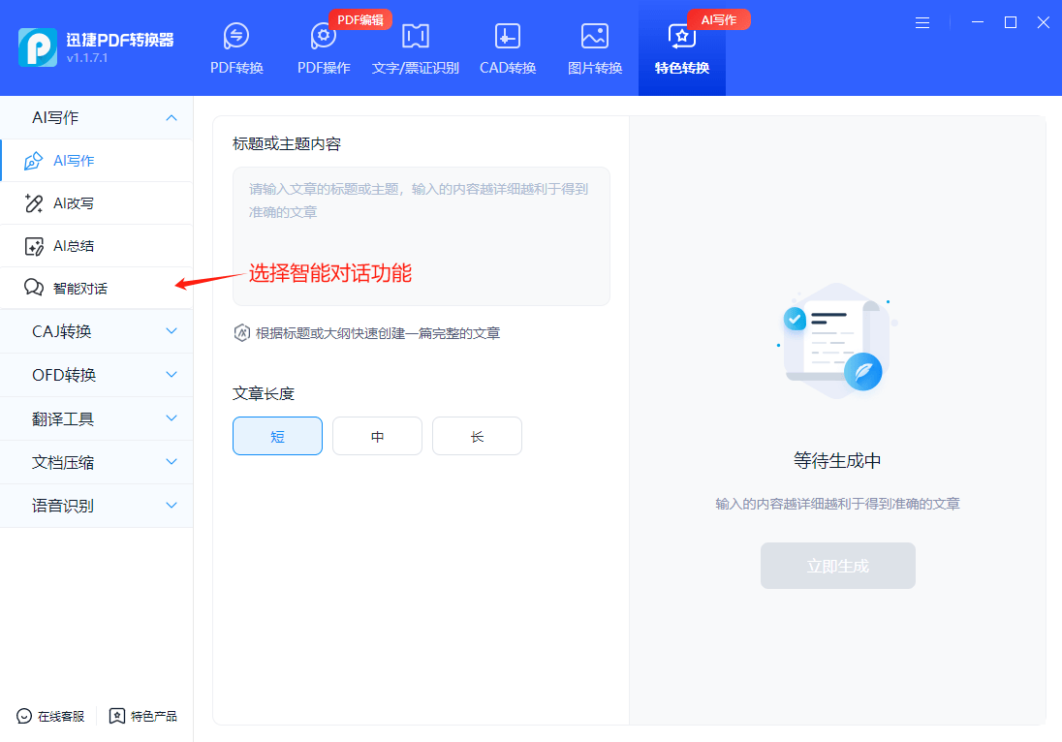Collapse the AI写作 sidebar section
The width and height of the screenshot is (1062, 742).
[172, 118]
